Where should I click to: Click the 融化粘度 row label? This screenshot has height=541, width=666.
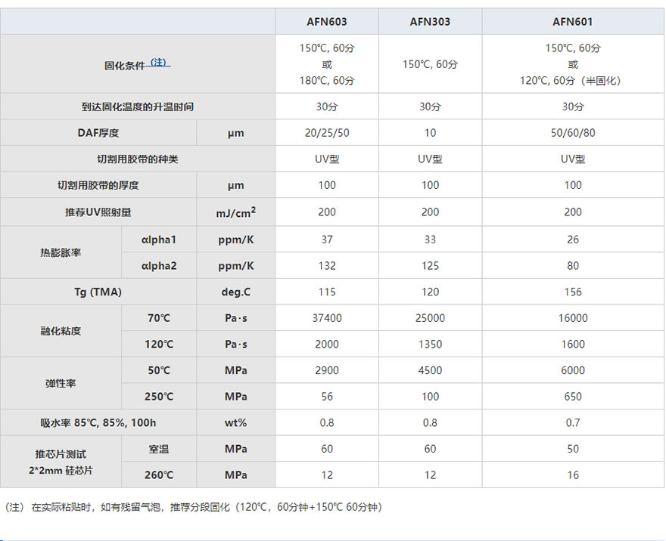[x=61, y=331]
